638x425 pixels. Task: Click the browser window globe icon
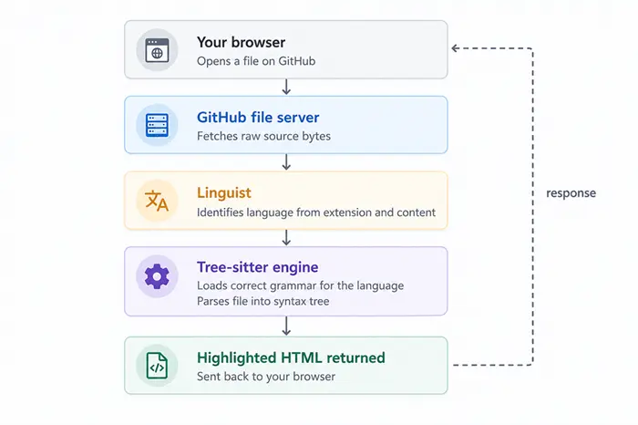(157, 50)
